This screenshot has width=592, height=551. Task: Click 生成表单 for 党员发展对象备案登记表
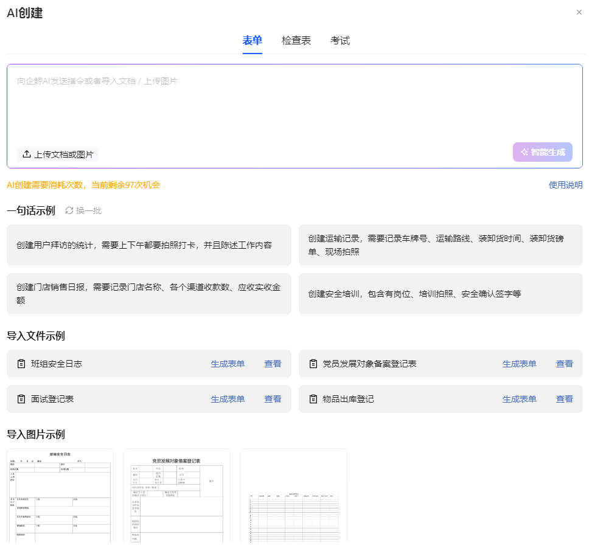[x=520, y=364]
